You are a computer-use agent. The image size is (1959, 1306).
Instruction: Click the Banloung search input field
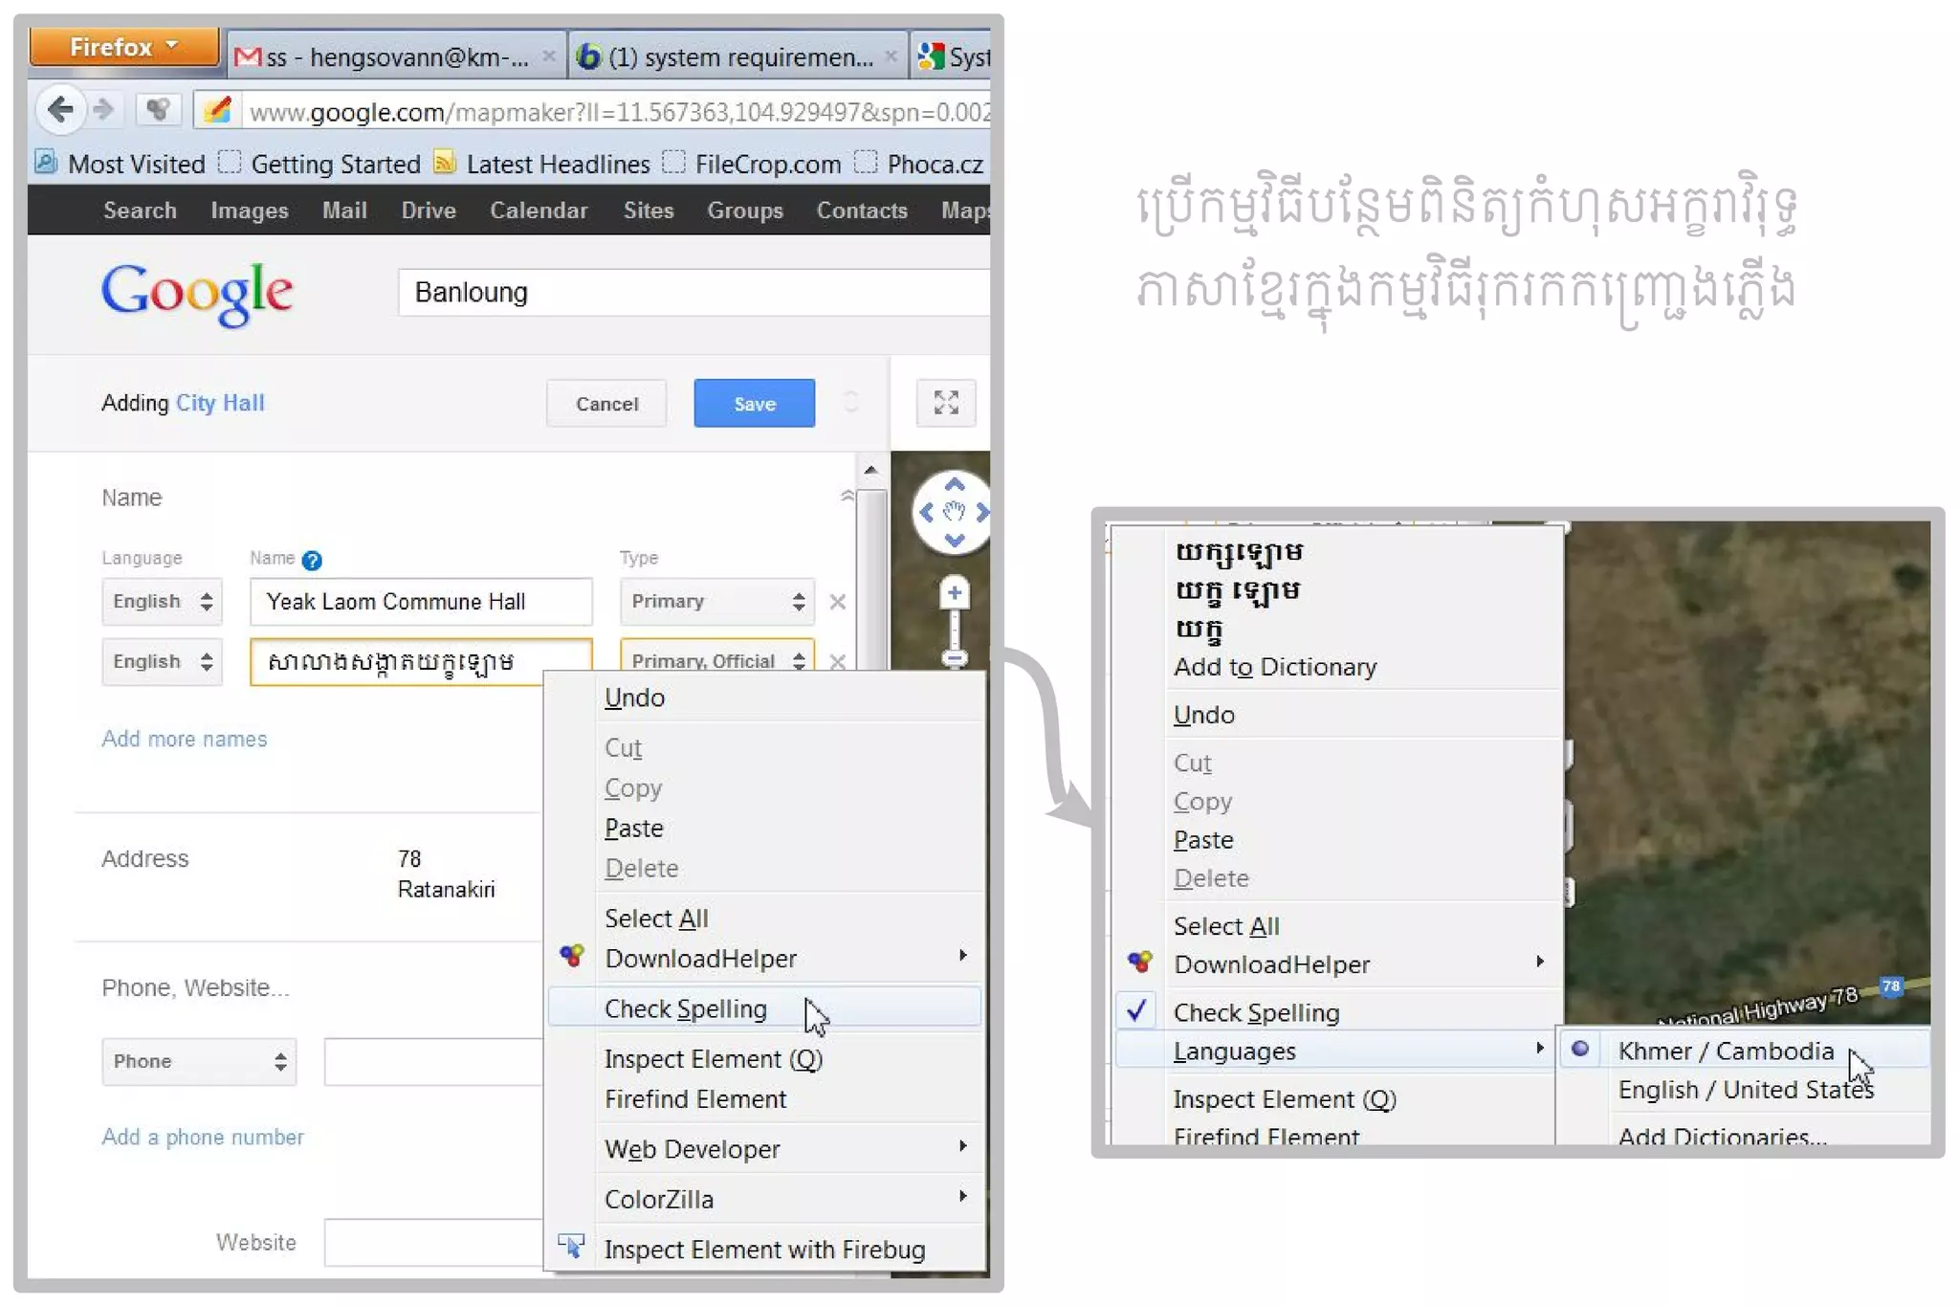[693, 292]
